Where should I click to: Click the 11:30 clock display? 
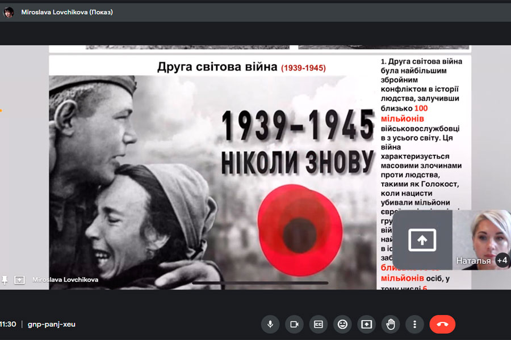point(8,324)
